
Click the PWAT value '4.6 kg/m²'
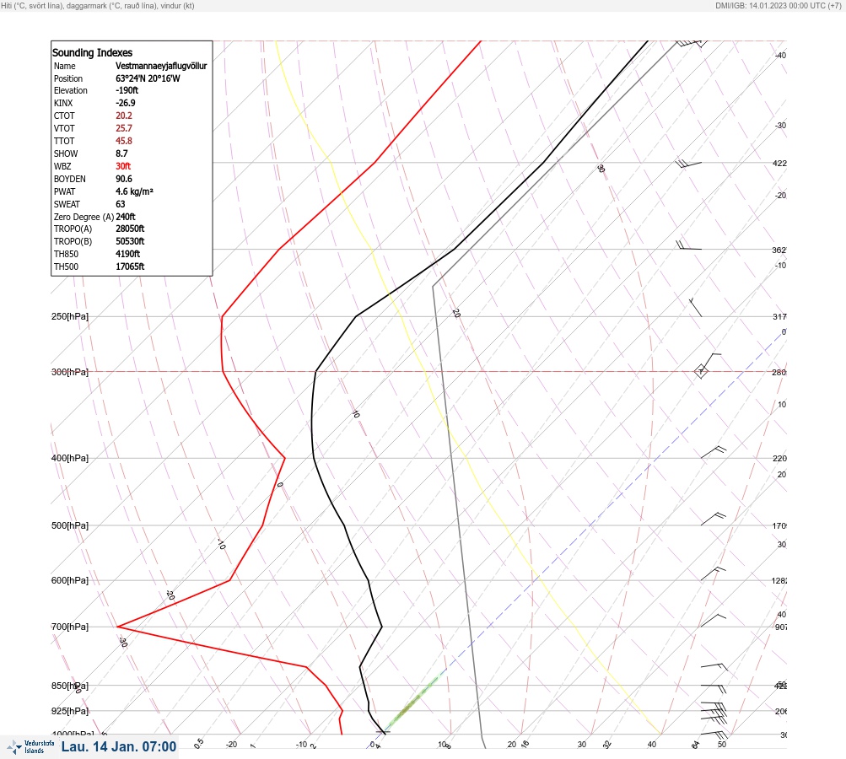click(x=134, y=191)
